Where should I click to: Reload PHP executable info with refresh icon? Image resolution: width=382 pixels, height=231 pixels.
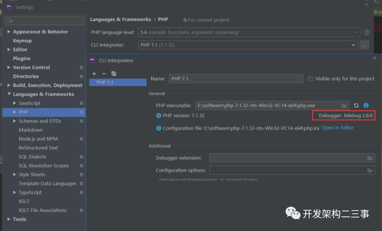[356, 105]
